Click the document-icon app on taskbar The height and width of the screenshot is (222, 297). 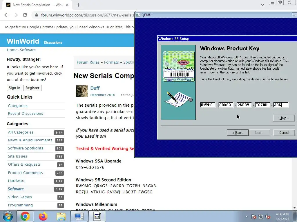[97, 216]
